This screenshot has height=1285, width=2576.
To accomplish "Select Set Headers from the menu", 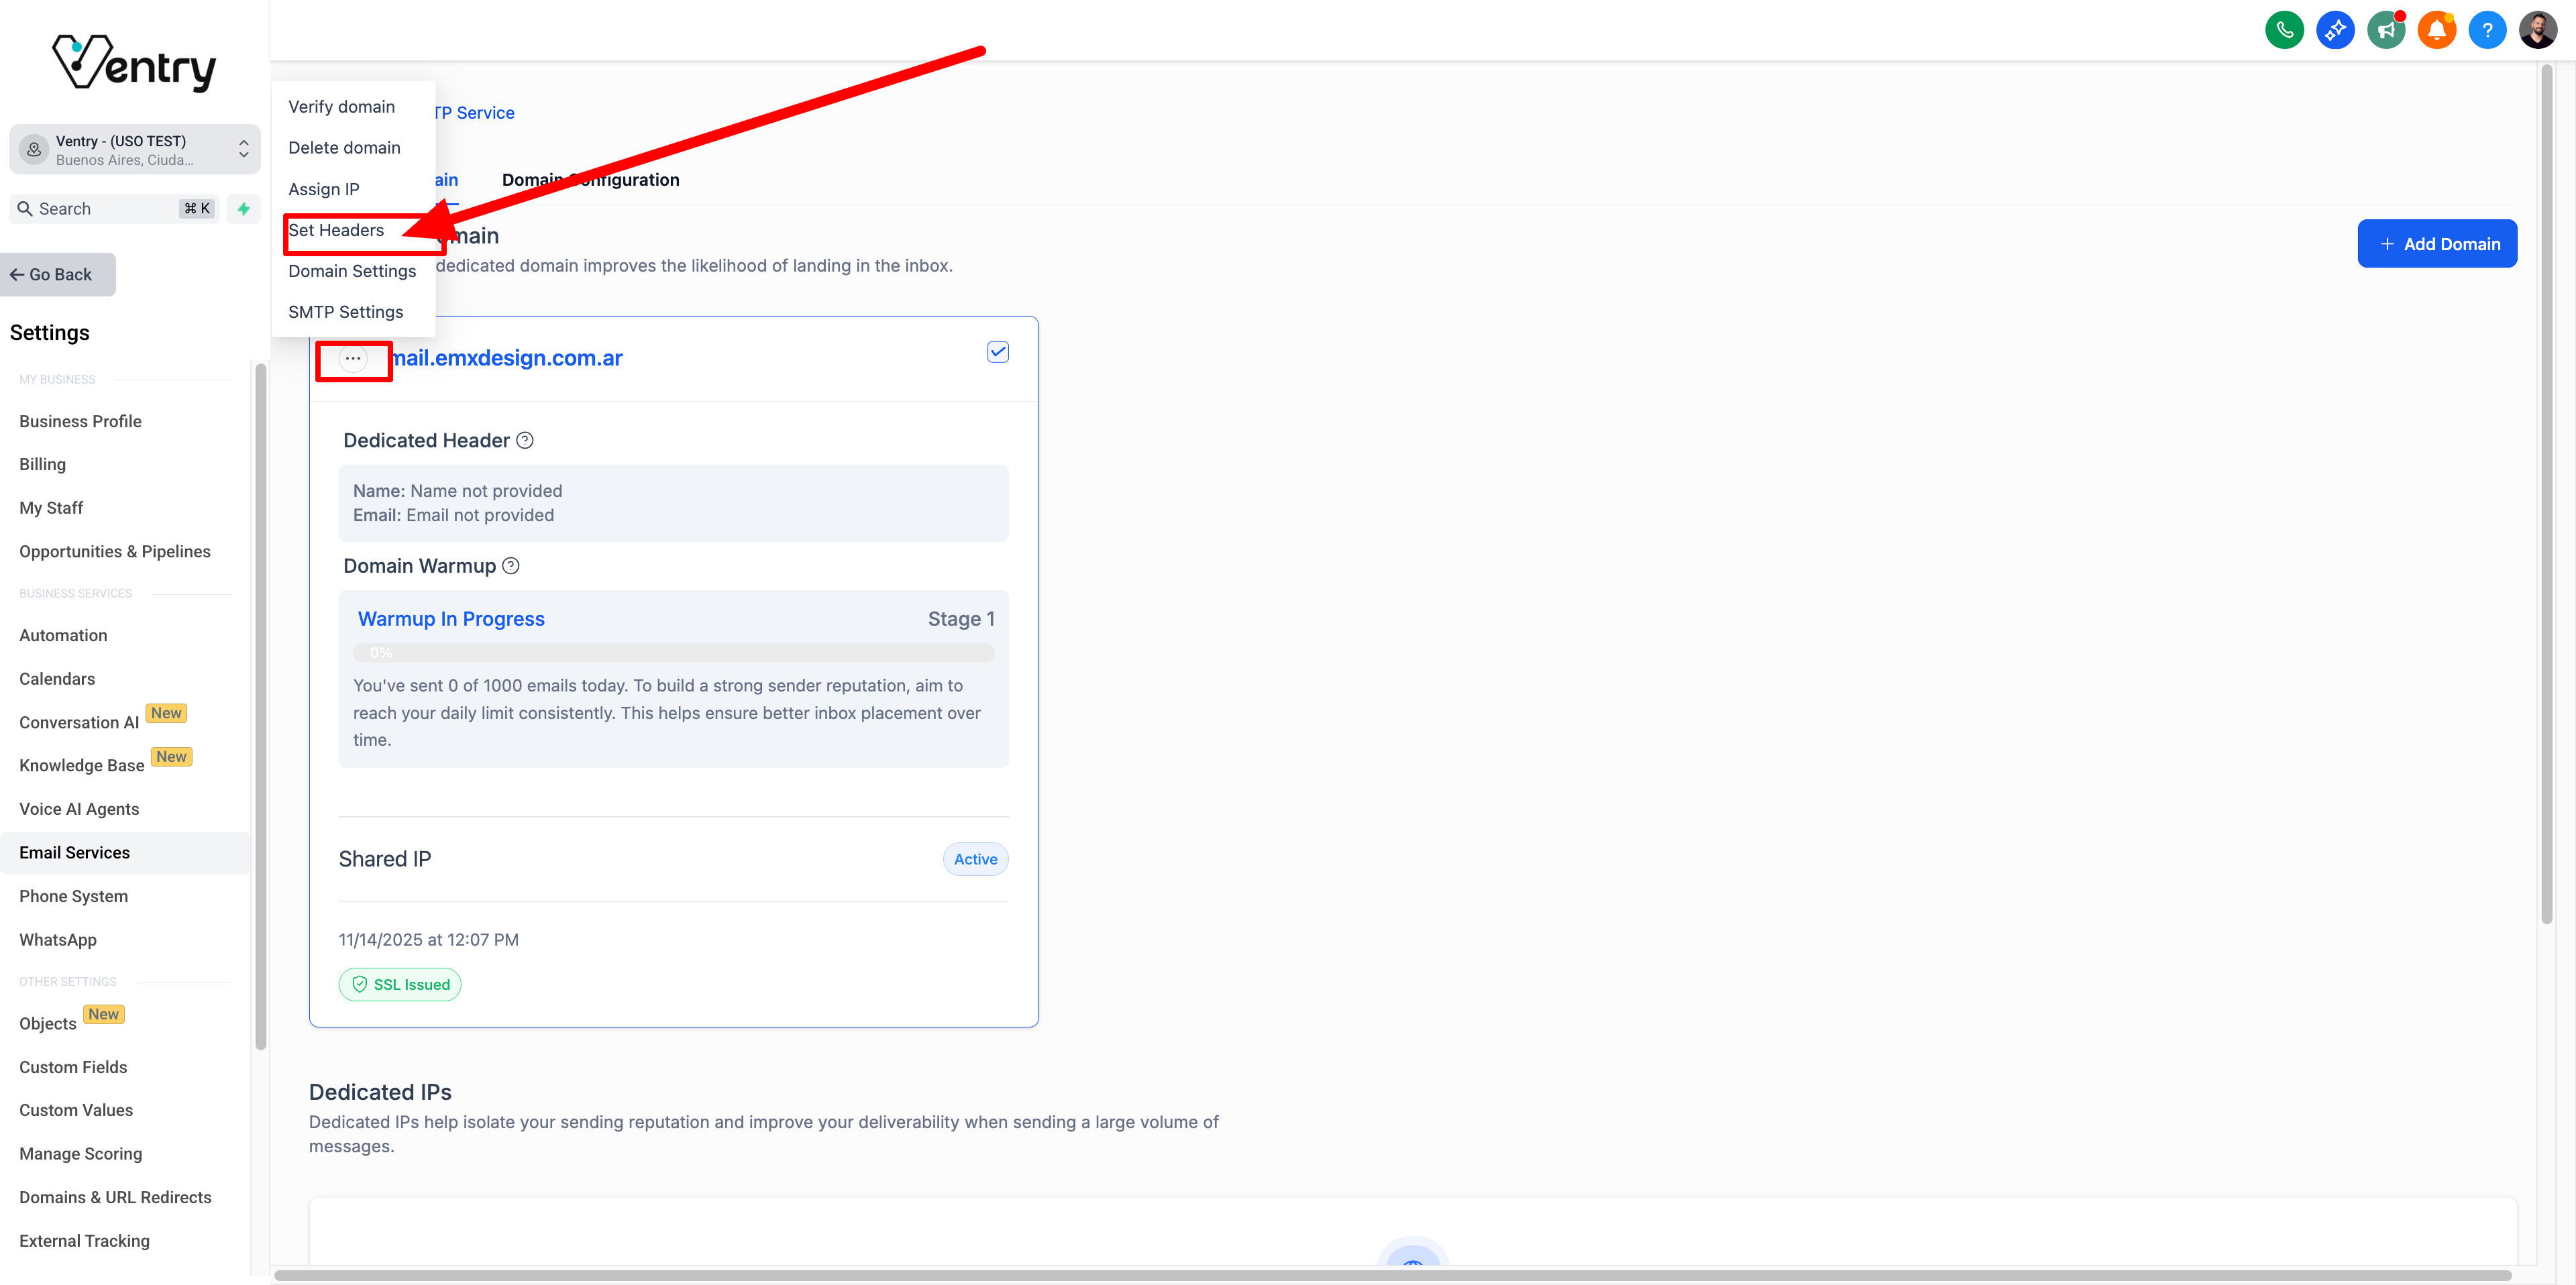I will (336, 230).
